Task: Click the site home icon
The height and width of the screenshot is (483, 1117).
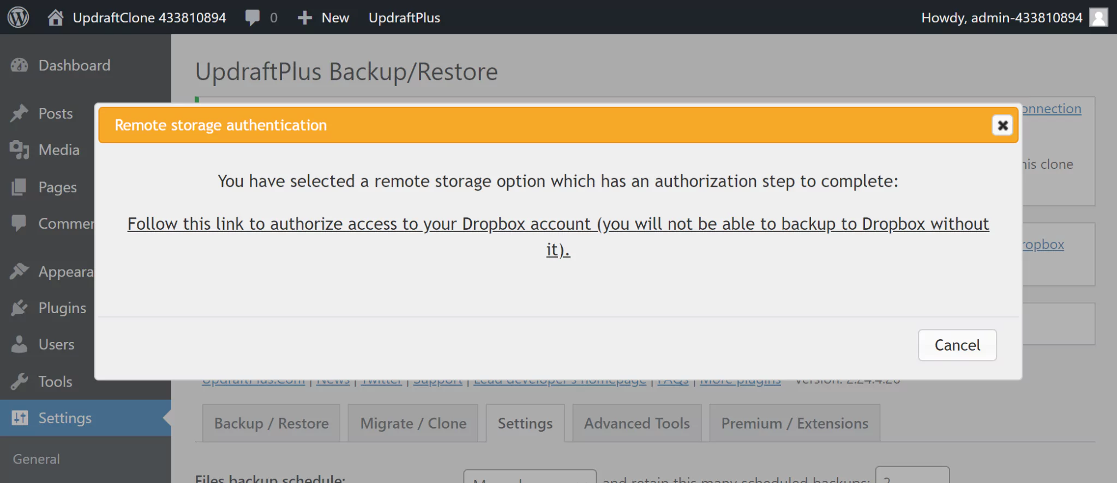Action: click(55, 17)
